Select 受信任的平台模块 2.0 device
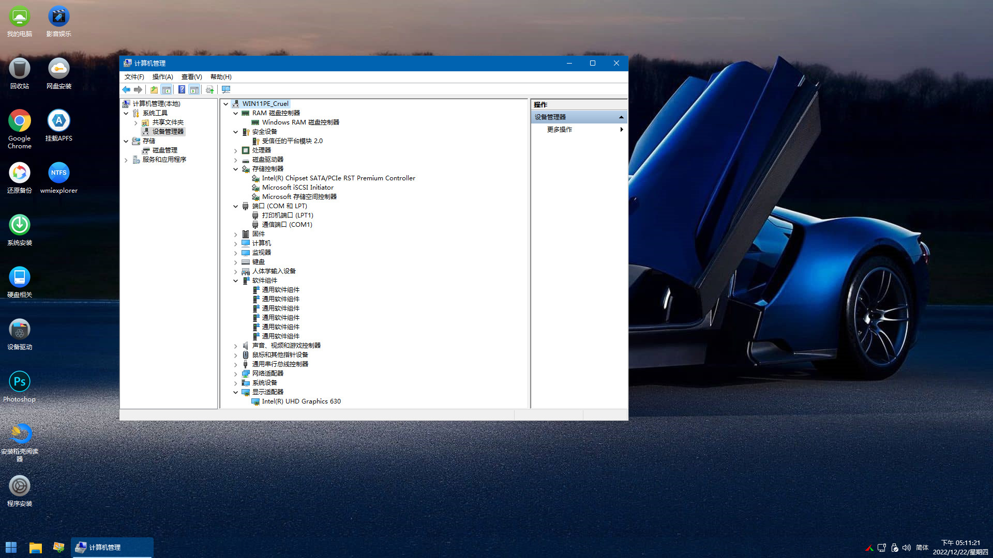 pyautogui.click(x=292, y=141)
